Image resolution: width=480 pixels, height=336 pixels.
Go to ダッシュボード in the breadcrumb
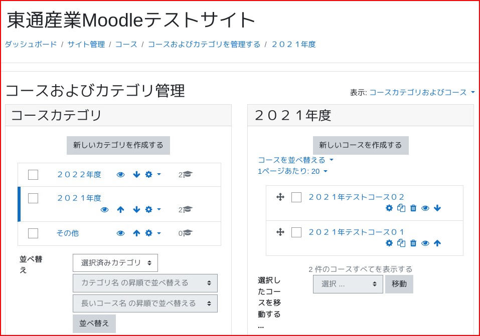(x=31, y=45)
